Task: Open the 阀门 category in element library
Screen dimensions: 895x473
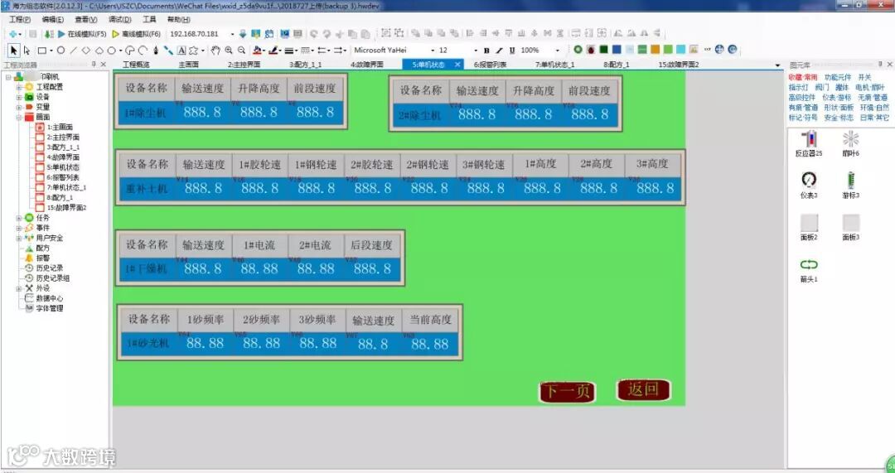Action: click(x=822, y=87)
